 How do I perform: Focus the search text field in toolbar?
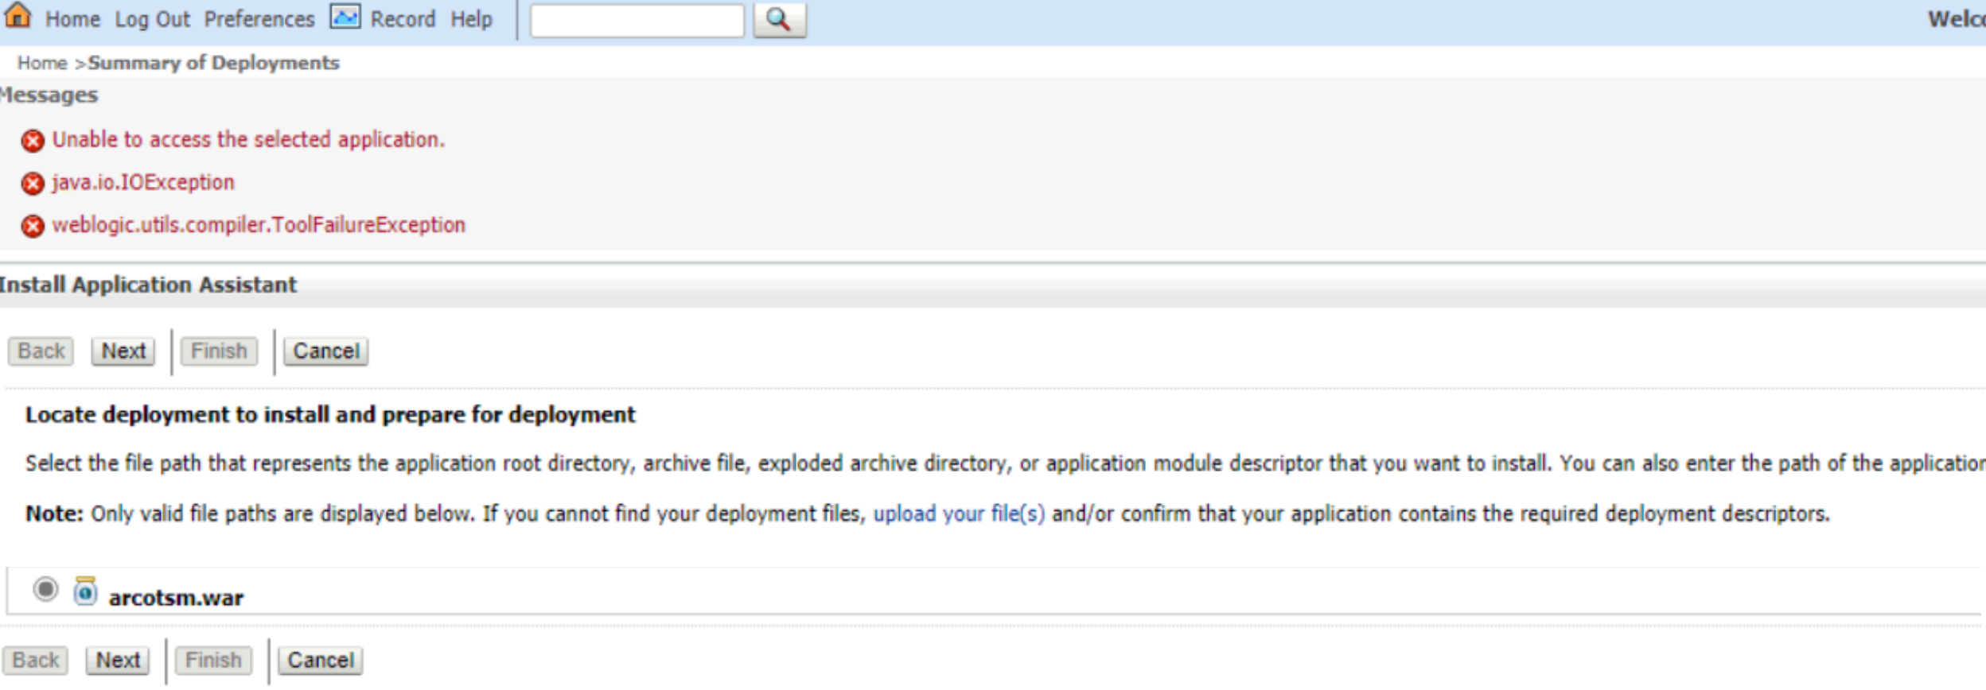[637, 21]
